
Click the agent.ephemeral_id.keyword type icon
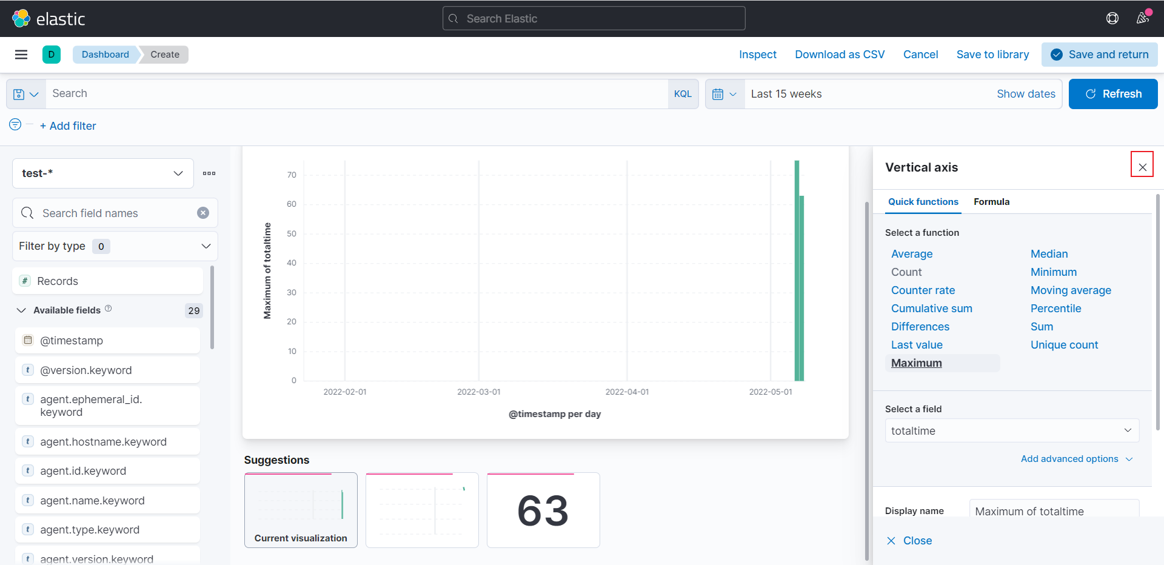point(28,399)
